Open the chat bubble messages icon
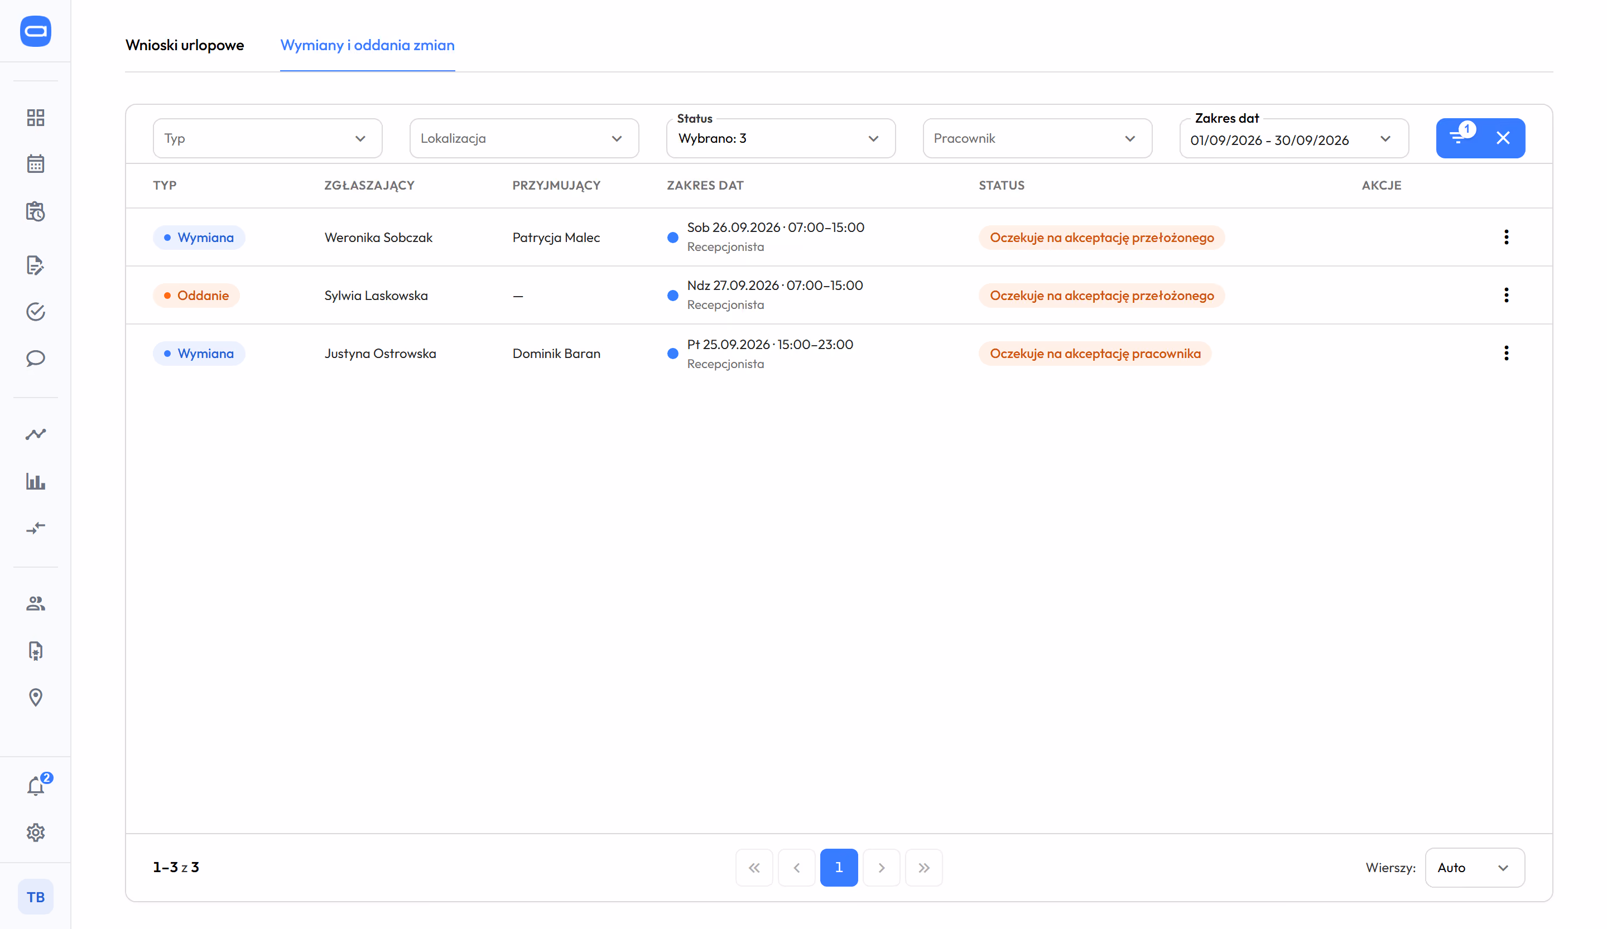The image size is (1607, 929). point(36,358)
